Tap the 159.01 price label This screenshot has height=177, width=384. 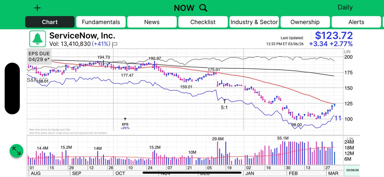[186, 87]
